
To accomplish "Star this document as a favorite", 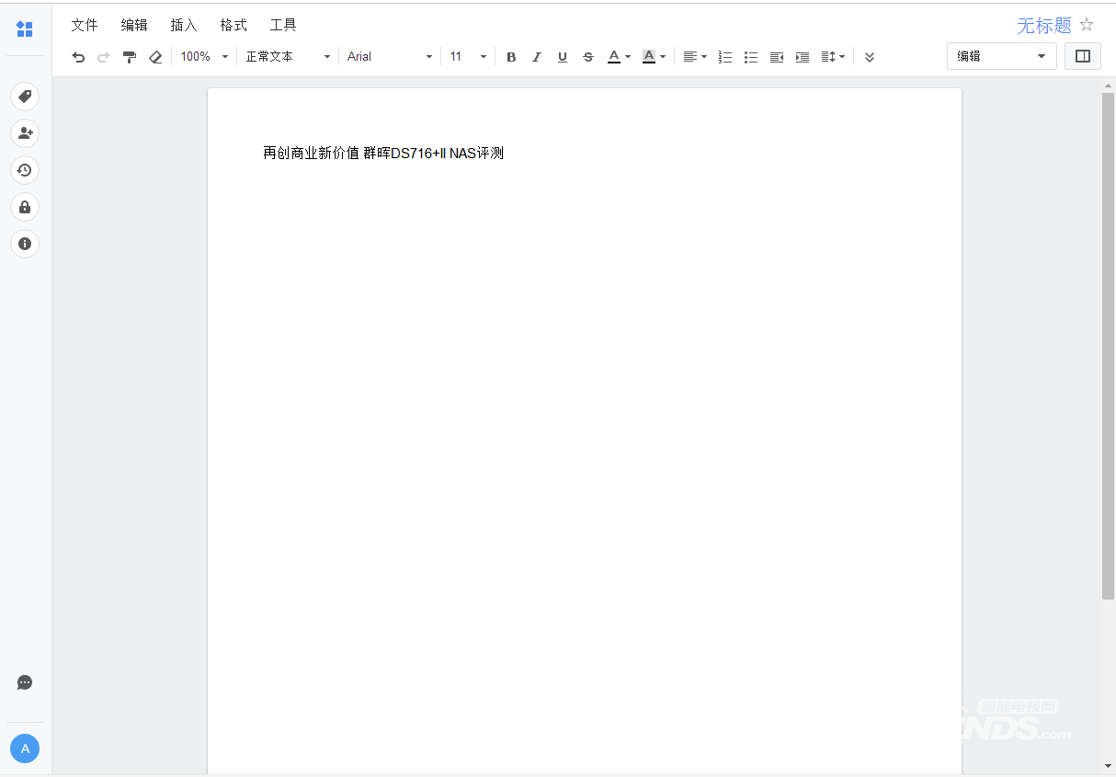I will tap(1087, 25).
